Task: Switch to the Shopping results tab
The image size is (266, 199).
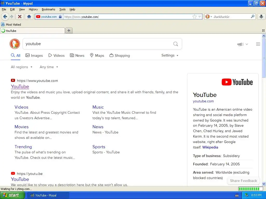Action: [119, 55]
